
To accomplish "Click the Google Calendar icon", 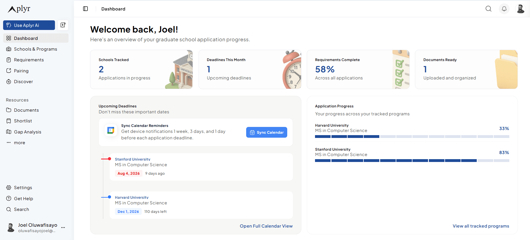I will (x=111, y=130).
